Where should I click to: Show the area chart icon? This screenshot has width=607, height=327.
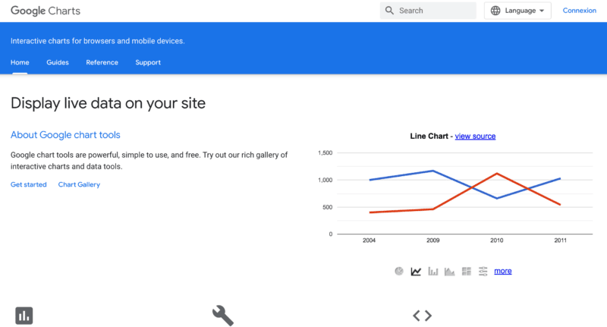[x=450, y=271]
